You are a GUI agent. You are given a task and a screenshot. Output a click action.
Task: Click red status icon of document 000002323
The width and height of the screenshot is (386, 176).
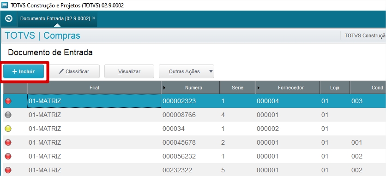tap(8, 101)
